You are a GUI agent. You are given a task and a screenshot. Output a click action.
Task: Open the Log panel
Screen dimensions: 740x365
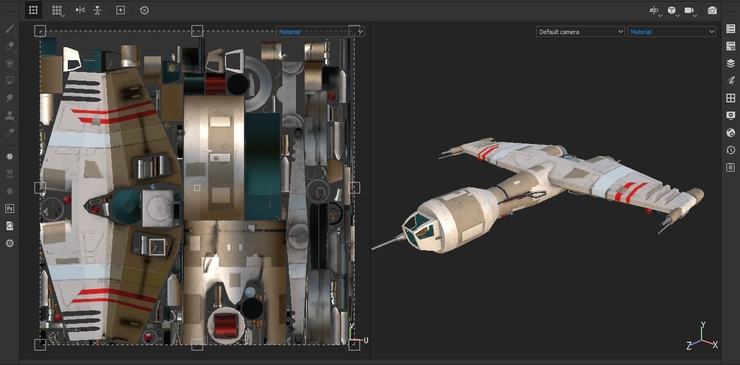tap(731, 167)
